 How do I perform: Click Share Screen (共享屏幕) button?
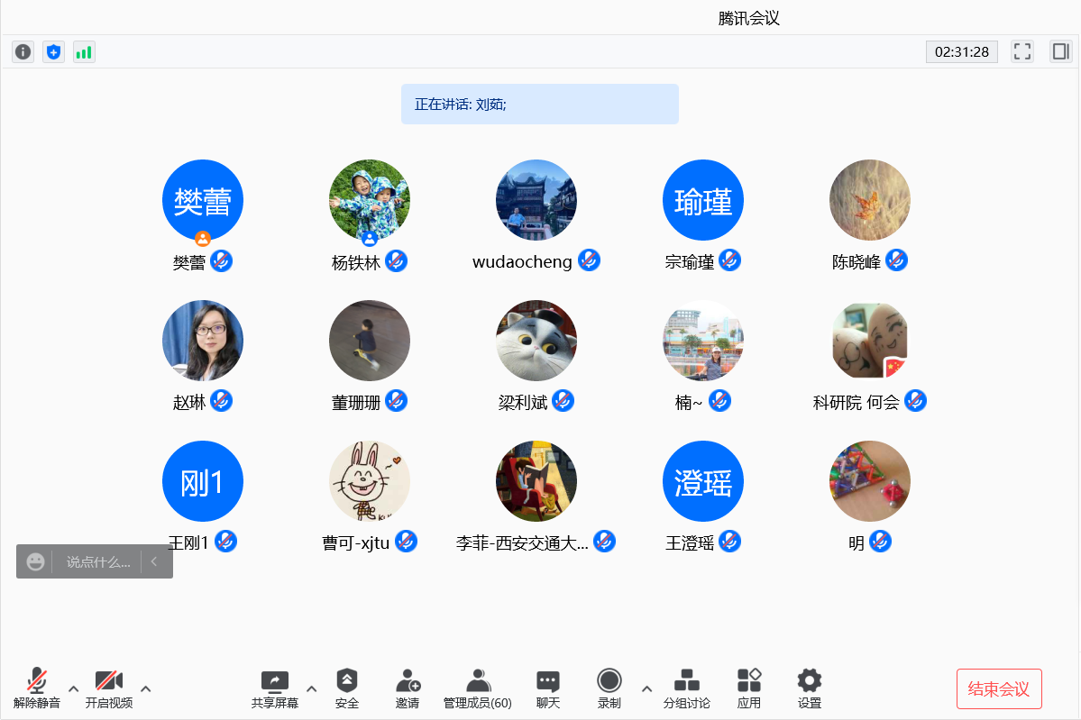274,688
